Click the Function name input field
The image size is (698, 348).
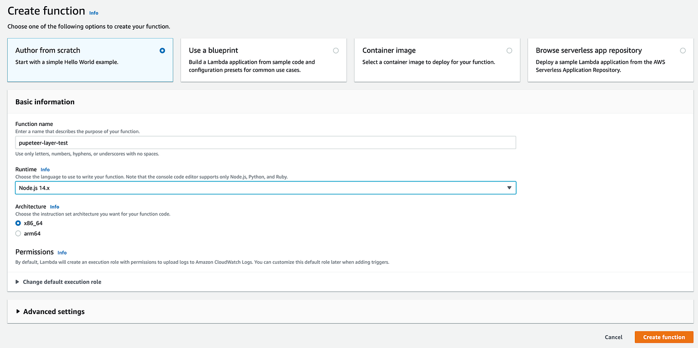(x=265, y=142)
